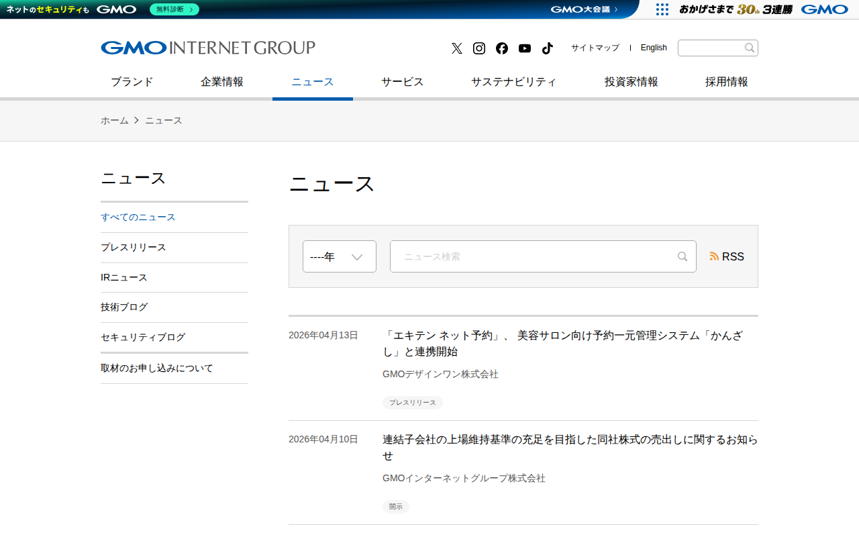Click the GMO大会議 banner link
Image resolution: width=859 pixels, height=537 pixels.
[x=585, y=9]
